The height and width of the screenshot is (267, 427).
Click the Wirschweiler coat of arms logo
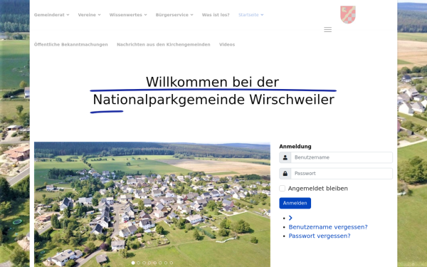click(348, 15)
